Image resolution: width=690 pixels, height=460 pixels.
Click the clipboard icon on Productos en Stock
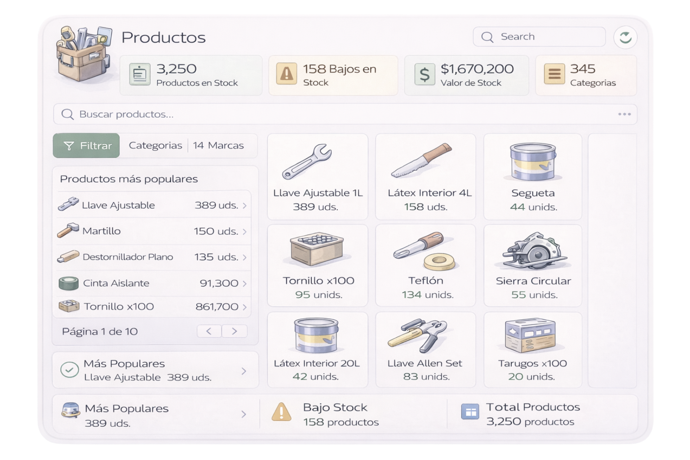coord(140,75)
